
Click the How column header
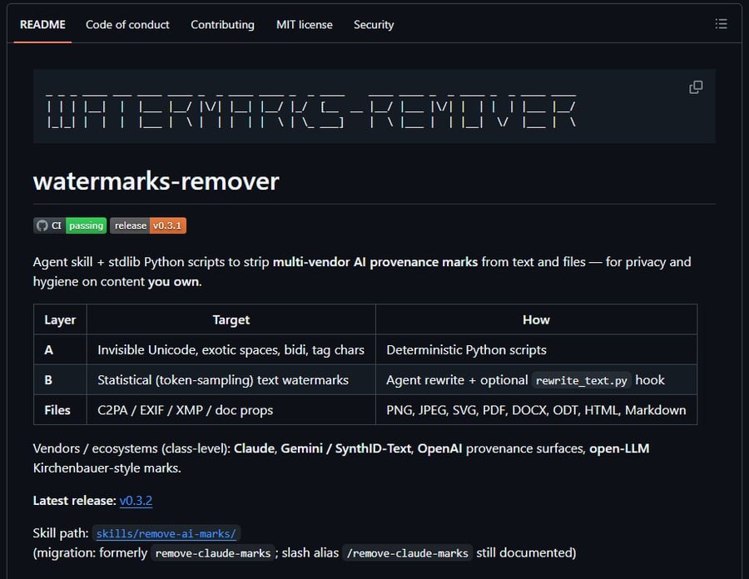point(537,319)
